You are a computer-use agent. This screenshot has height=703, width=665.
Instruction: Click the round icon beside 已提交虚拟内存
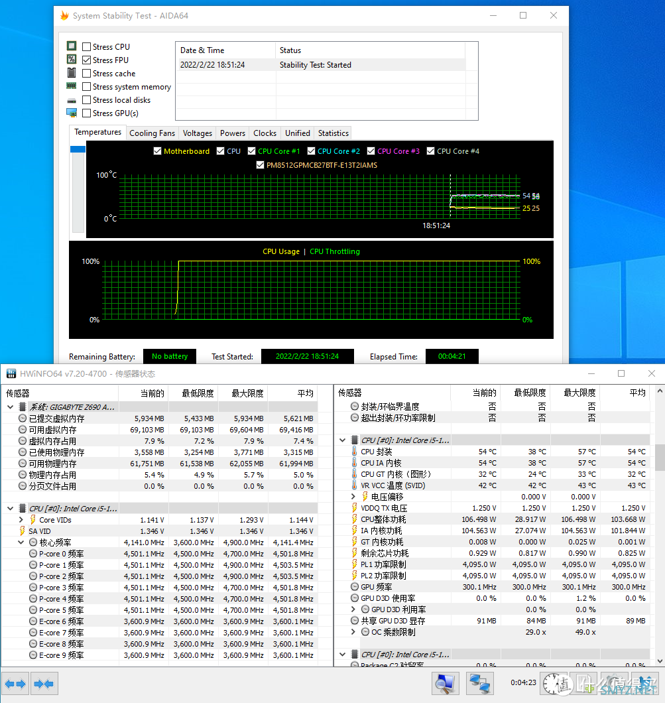[x=23, y=418]
